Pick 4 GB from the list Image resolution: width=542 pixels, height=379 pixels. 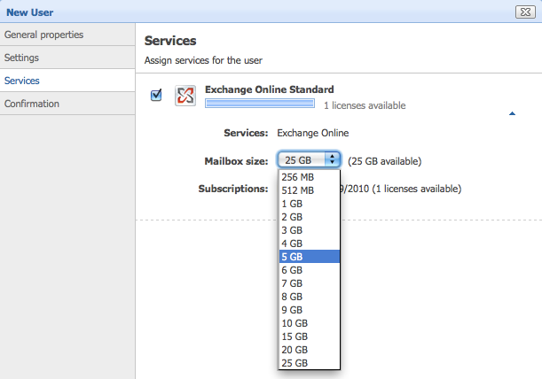click(x=310, y=244)
